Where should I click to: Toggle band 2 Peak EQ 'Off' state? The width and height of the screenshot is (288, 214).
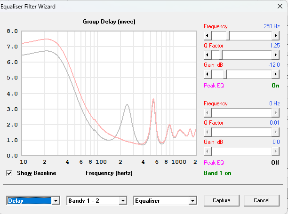click(275, 163)
